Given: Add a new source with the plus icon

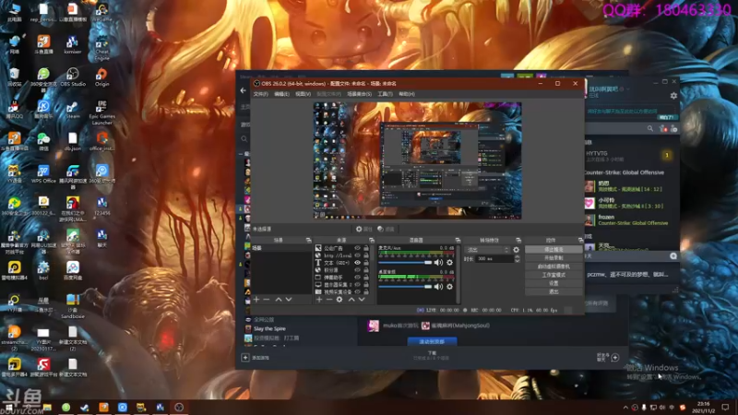Looking at the screenshot, I should coord(319,299).
